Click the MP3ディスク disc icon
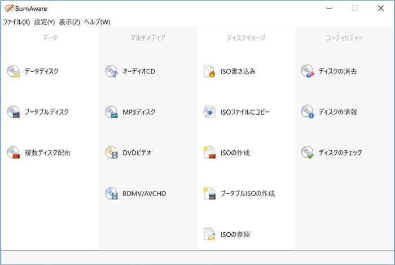This screenshot has height=265, width=395. (111, 112)
